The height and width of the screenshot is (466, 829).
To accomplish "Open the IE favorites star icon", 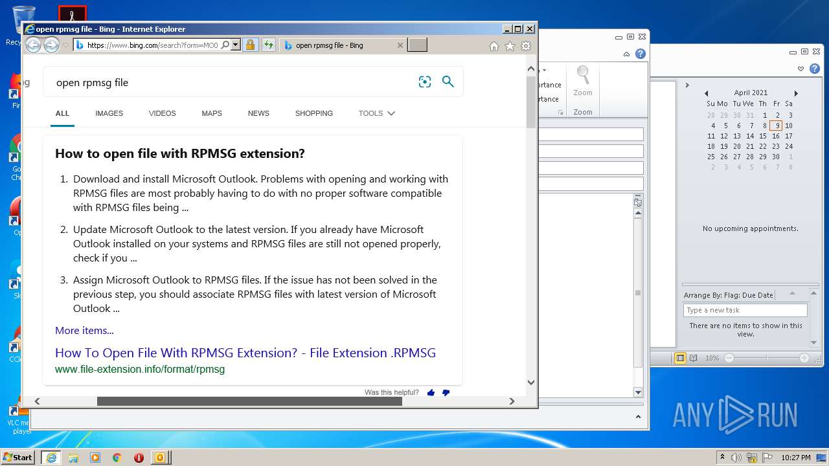I will click(x=510, y=46).
